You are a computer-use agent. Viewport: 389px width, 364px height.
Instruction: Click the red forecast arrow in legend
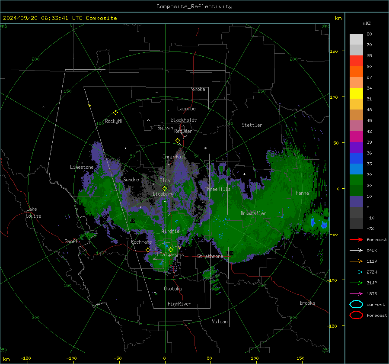tap(356, 239)
